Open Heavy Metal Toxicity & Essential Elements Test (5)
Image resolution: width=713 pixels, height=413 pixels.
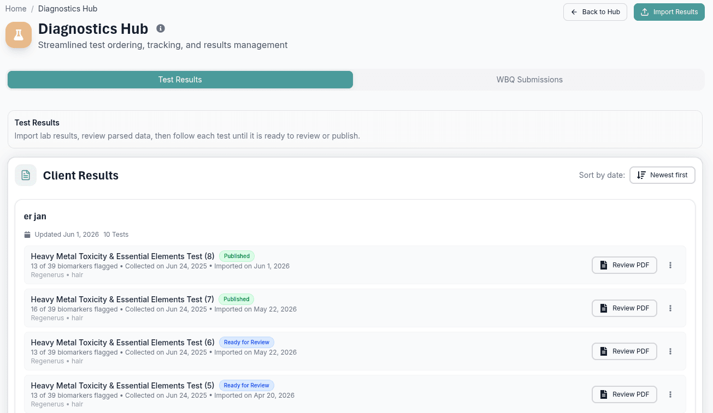123,386
